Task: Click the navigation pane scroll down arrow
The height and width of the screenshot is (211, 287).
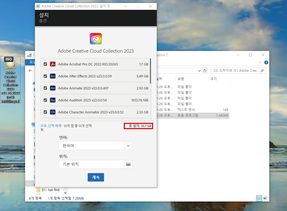Action: pos(65,193)
